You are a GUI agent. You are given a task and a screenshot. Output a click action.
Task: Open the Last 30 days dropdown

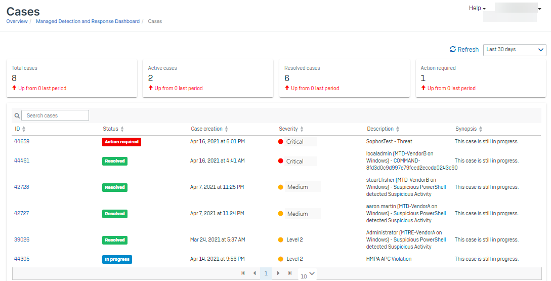515,50
